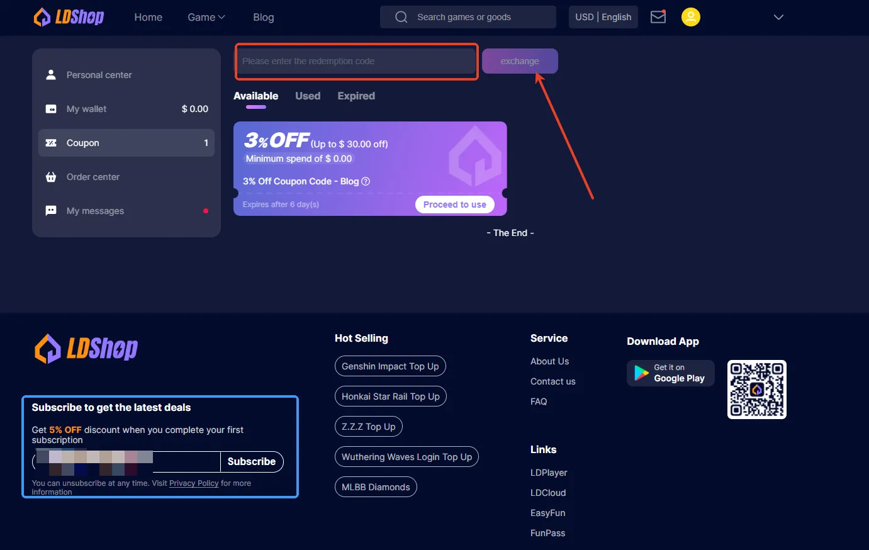Click the yellow user profile avatar
Viewport: 869px width, 550px height.
[690, 17]
